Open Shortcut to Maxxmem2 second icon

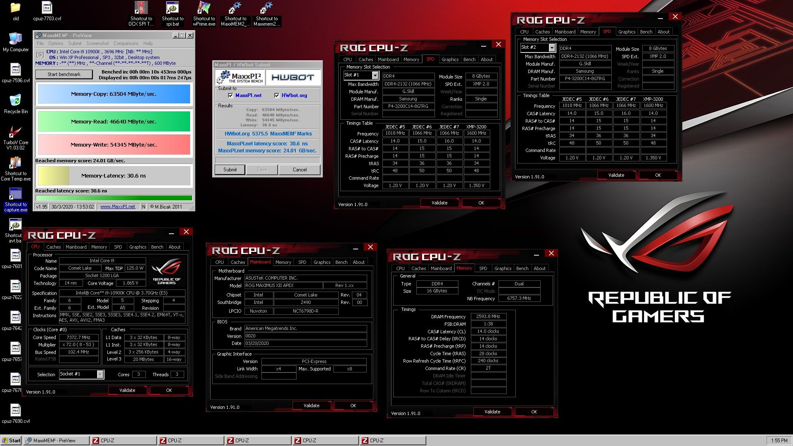(267, 14)
